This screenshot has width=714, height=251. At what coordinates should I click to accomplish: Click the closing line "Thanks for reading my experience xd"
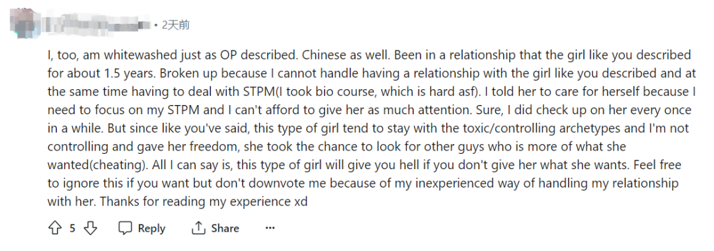[204, 201]
